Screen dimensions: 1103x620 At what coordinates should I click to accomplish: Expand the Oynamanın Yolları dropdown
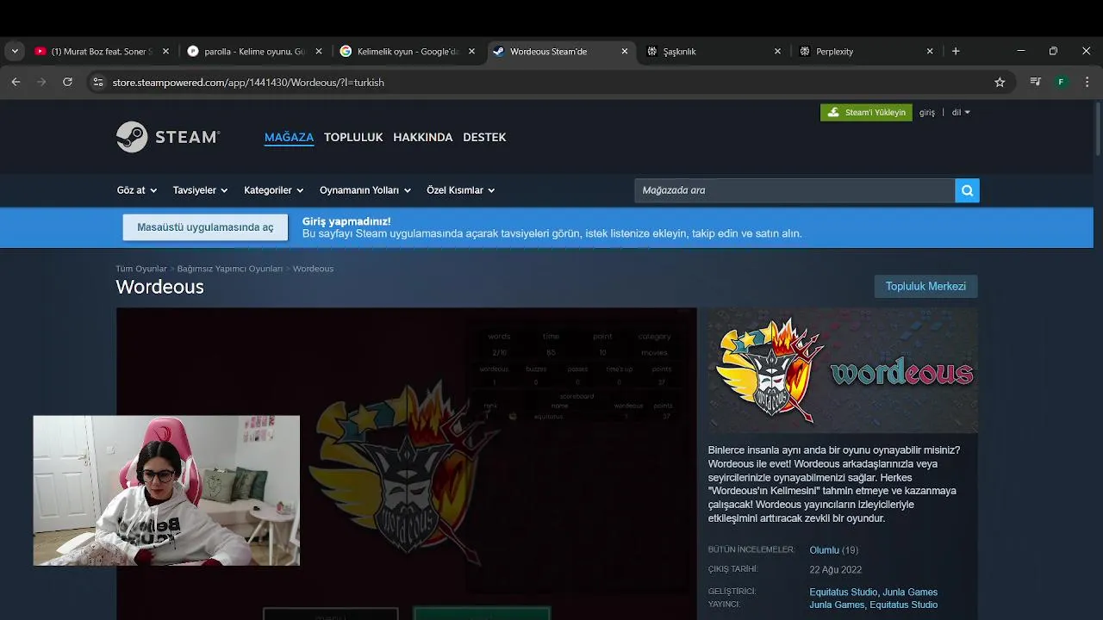[x=365, y=190]
